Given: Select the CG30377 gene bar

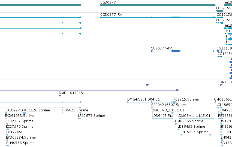Looking at the screenshot, I should pyautogui.click(x=158, y=5).
